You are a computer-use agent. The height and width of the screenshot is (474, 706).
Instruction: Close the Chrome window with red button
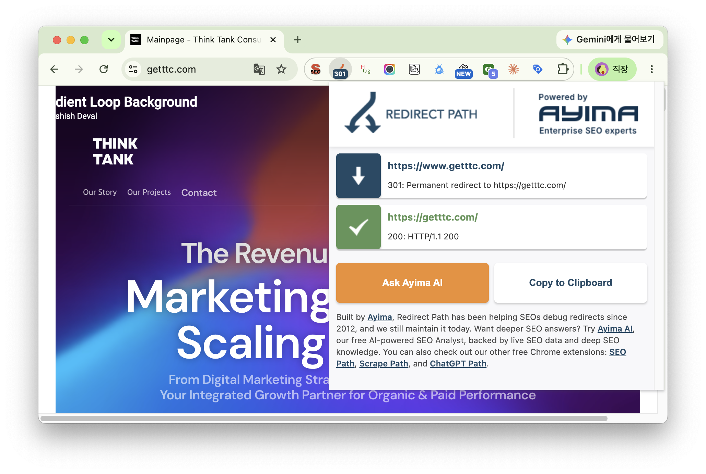point(57,40)
